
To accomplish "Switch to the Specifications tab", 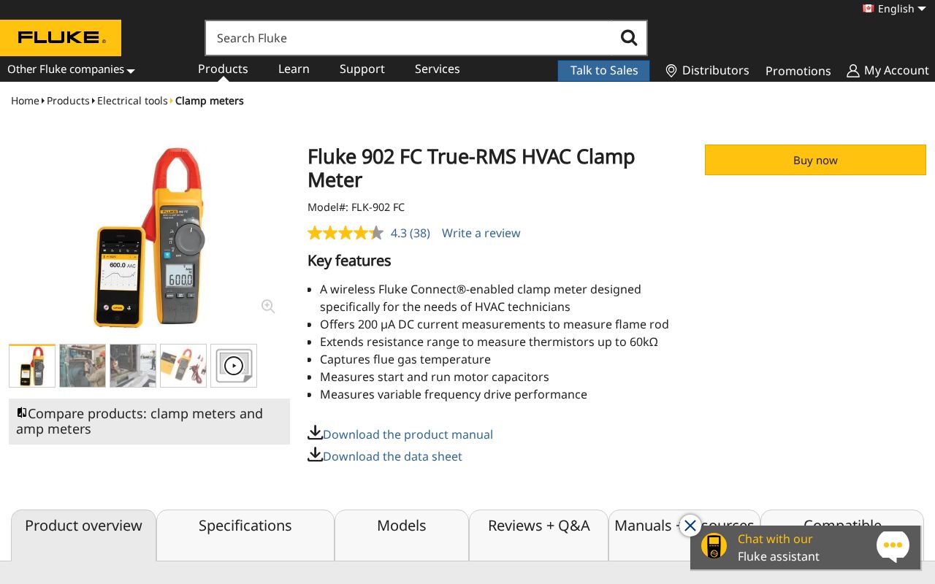I will (245, 526).
